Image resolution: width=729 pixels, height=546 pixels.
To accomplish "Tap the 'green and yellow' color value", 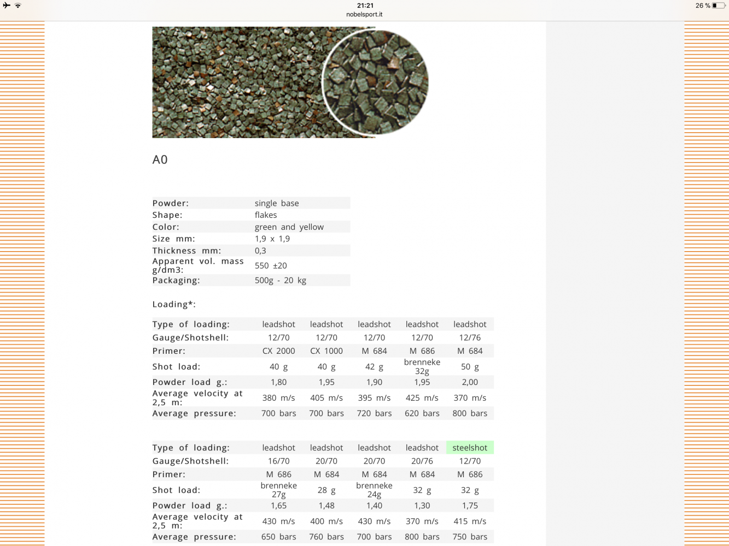I will pyautogui.click(x=289, y=227).
